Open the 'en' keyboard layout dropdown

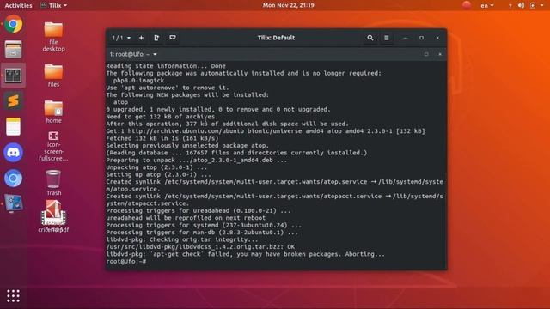click(x=487, y=5)
